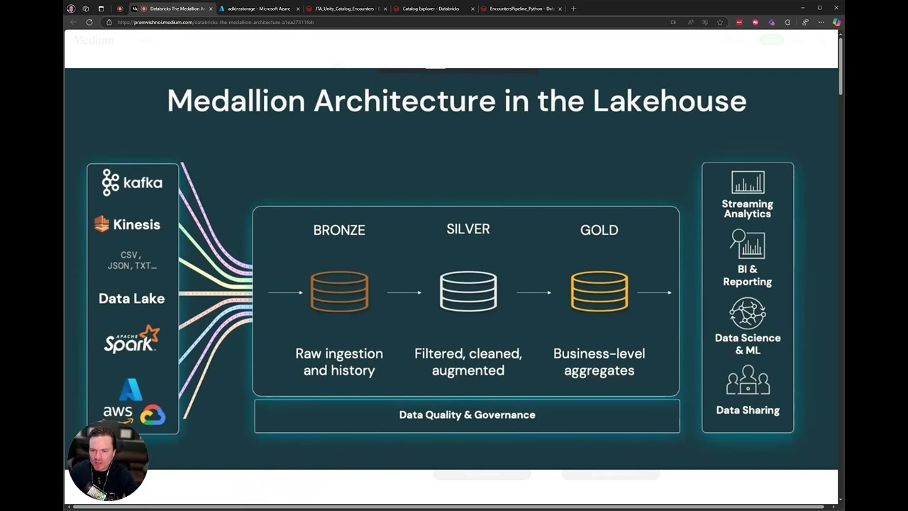Image resolution: width=908 pixels, height=511 pixels.
Task: Add page to favorites with star icon
Action: click(720, 22)
